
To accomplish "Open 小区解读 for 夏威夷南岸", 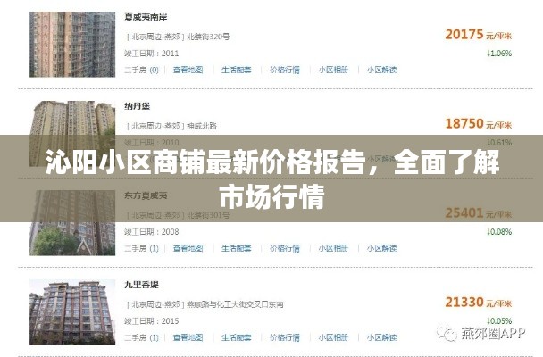I will [381, 70].
